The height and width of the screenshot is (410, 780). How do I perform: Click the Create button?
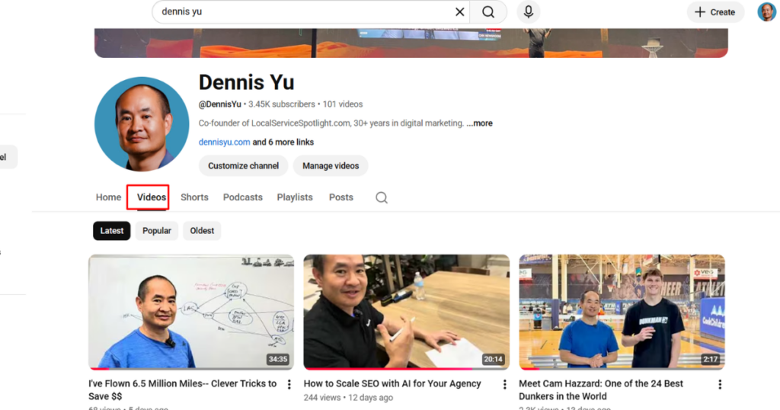click(x=715, y=12)
